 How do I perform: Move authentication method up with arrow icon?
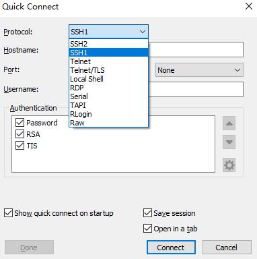pyautogui.click(x=229, y=123)
